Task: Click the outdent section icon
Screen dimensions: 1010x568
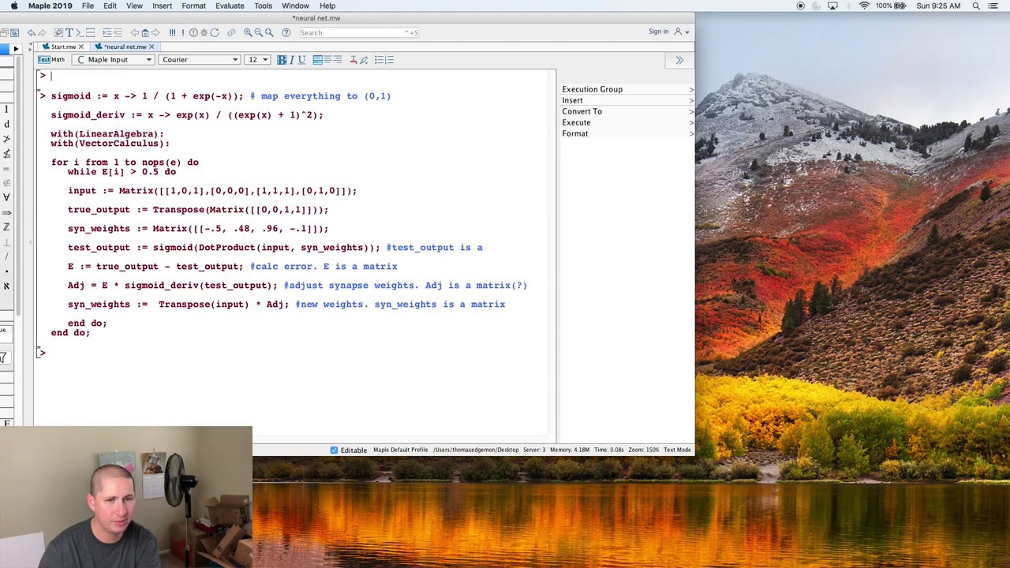Action: tap(118, 32)
